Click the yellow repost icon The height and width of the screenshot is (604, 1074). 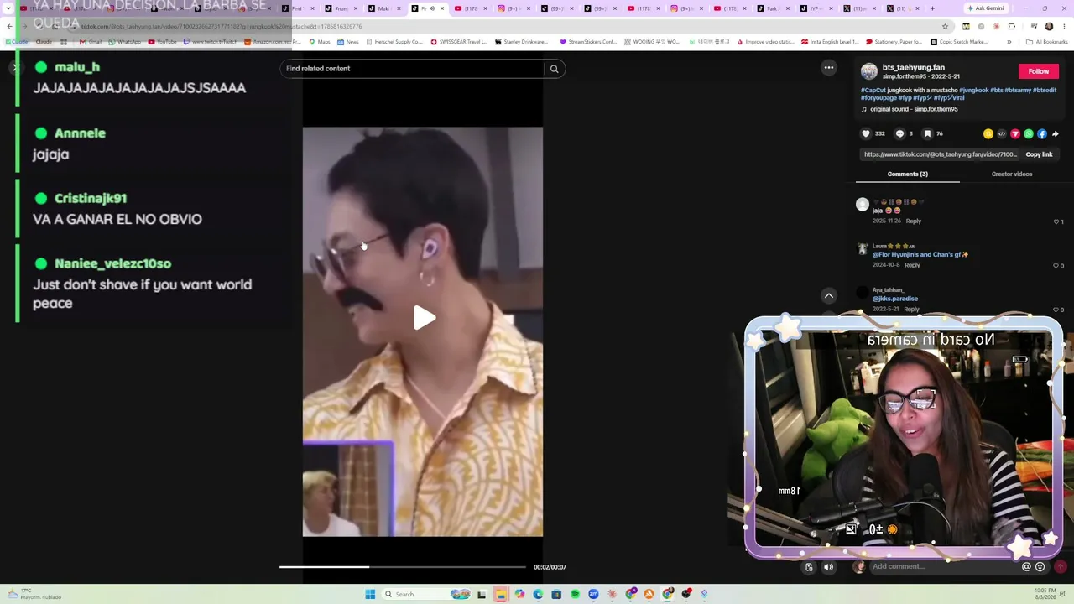[988, 133]
